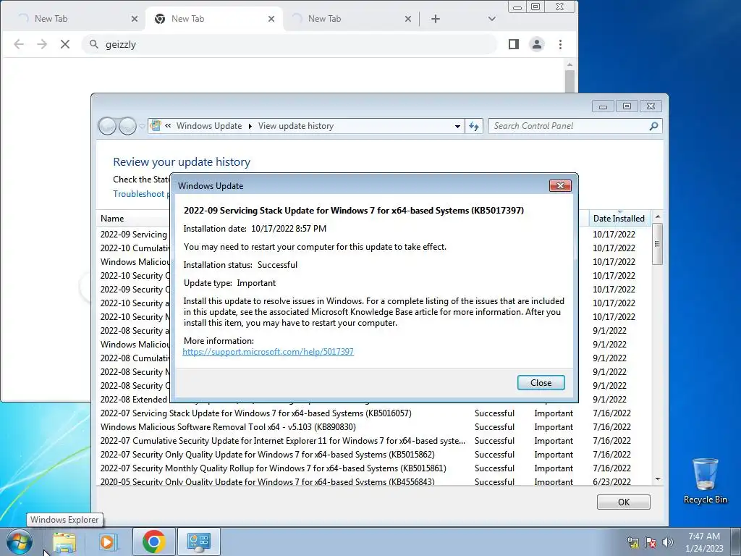This screenshot has width=741, height=556.
Task: Click Control Panel forward navigation button
Action: point(127,126)
